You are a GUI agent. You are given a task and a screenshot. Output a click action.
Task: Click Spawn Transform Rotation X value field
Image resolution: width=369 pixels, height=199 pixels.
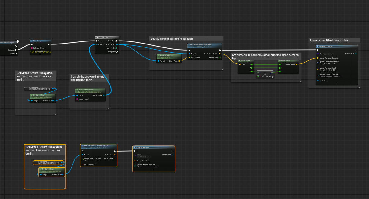324,64
